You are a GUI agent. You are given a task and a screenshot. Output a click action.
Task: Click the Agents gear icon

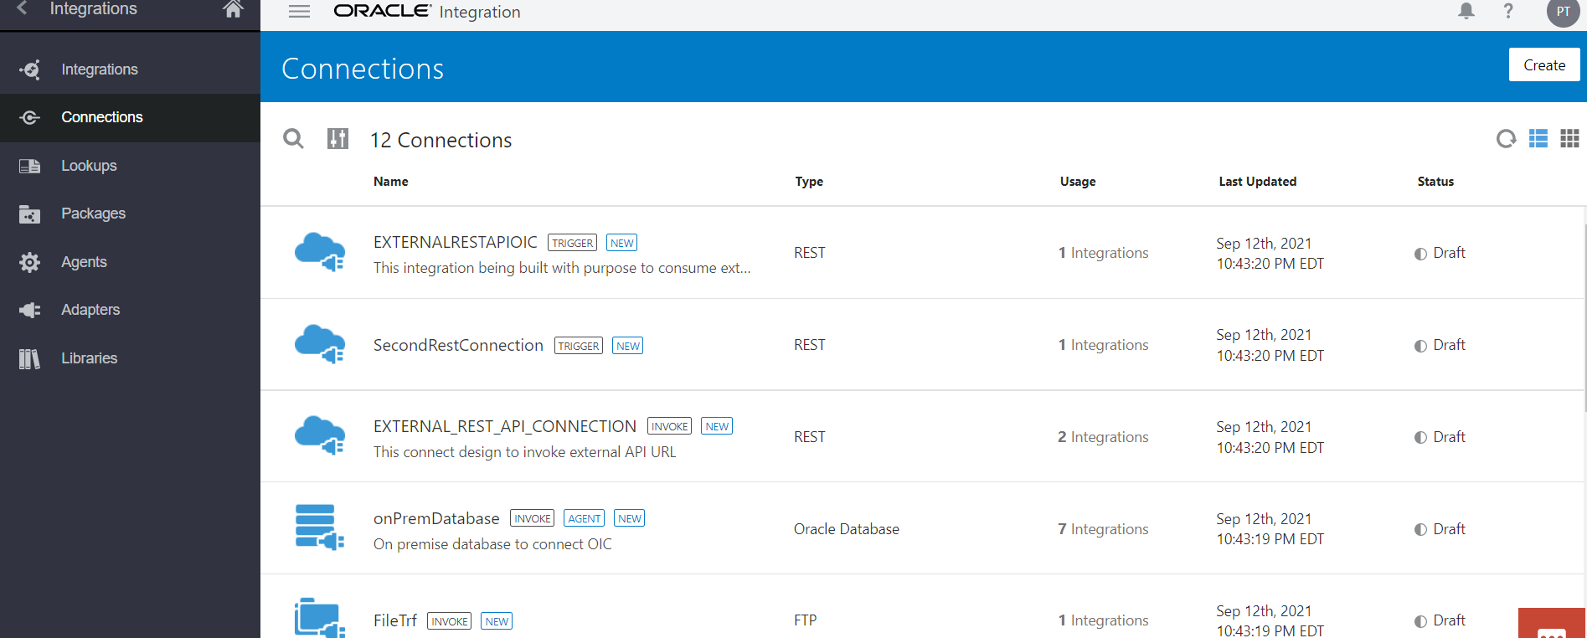pos(29,262)
